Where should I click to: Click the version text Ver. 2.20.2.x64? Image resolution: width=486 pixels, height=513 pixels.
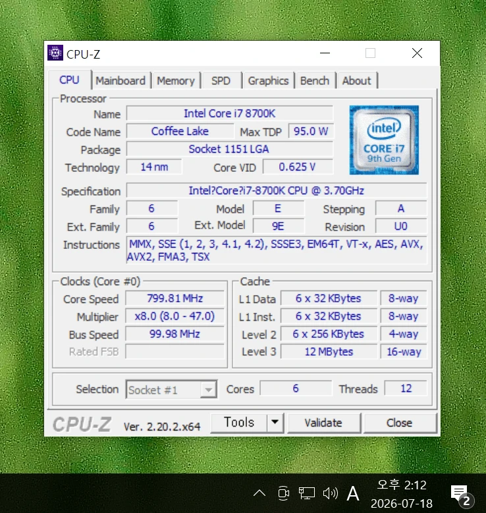click(162, 426)
